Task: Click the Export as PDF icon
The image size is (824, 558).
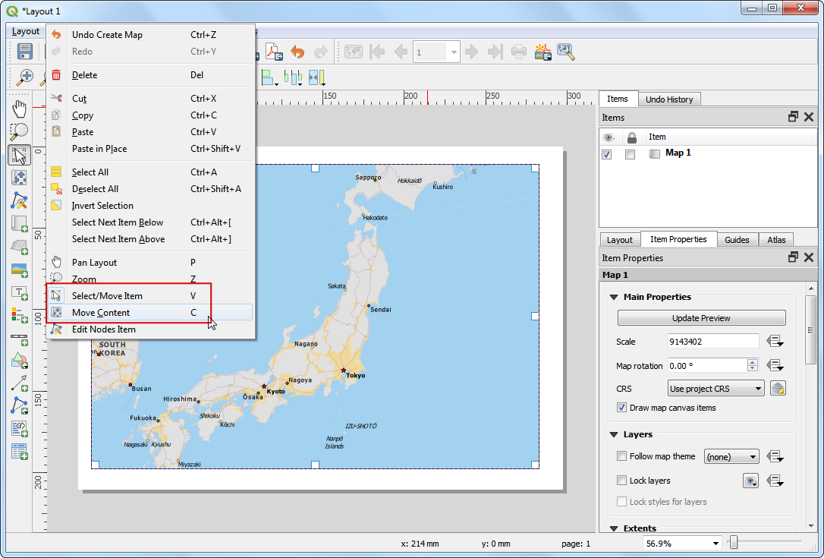Action: (x=272, y=52)
